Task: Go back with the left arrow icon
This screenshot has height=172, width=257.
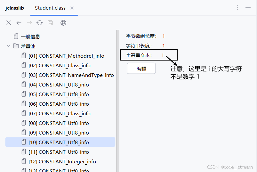Action: tap(19, 23)
